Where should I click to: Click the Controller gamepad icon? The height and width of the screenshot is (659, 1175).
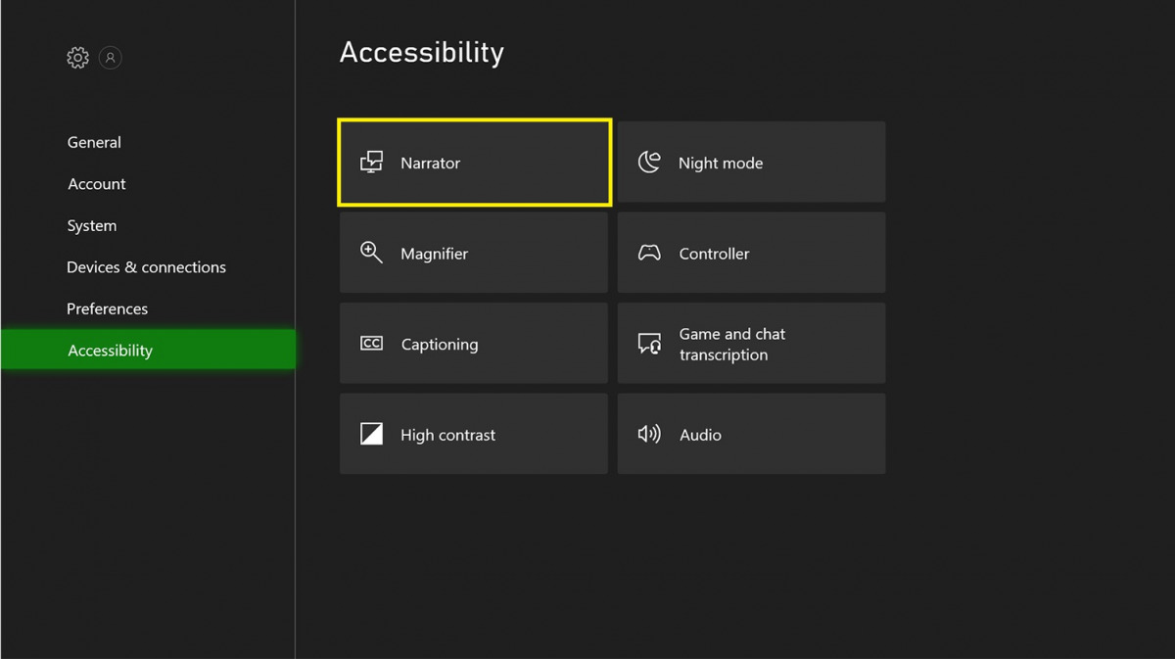[x=649, y=254]
